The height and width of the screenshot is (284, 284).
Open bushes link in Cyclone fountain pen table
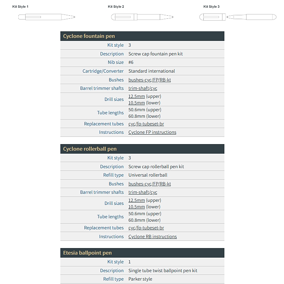[149, 80]
